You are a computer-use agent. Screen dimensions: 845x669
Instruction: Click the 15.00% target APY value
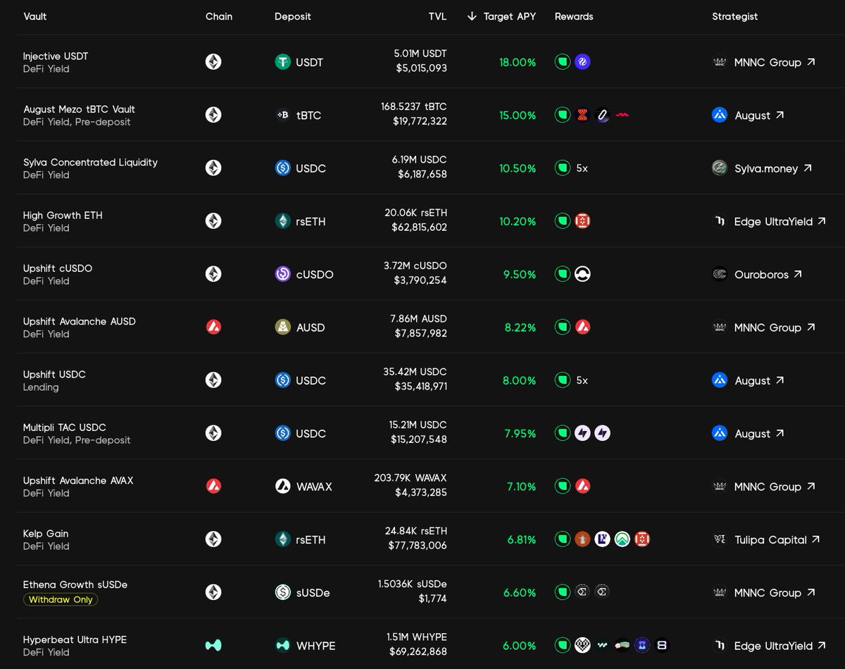coord(518,115)
